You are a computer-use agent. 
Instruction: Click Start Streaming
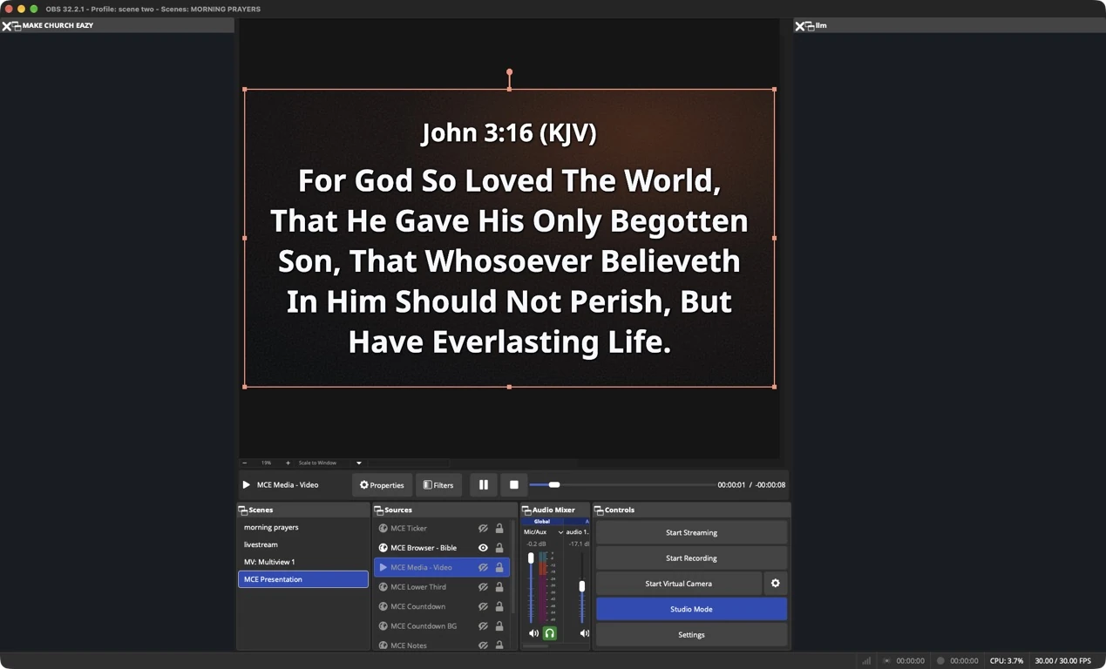point(692,532)
